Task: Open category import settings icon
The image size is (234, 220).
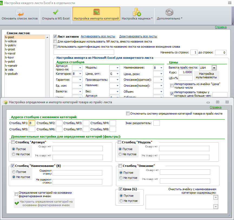Action: tap(96, 12)
